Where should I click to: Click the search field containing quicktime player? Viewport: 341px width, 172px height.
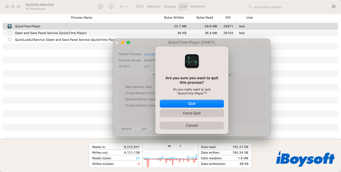point(290,7)
